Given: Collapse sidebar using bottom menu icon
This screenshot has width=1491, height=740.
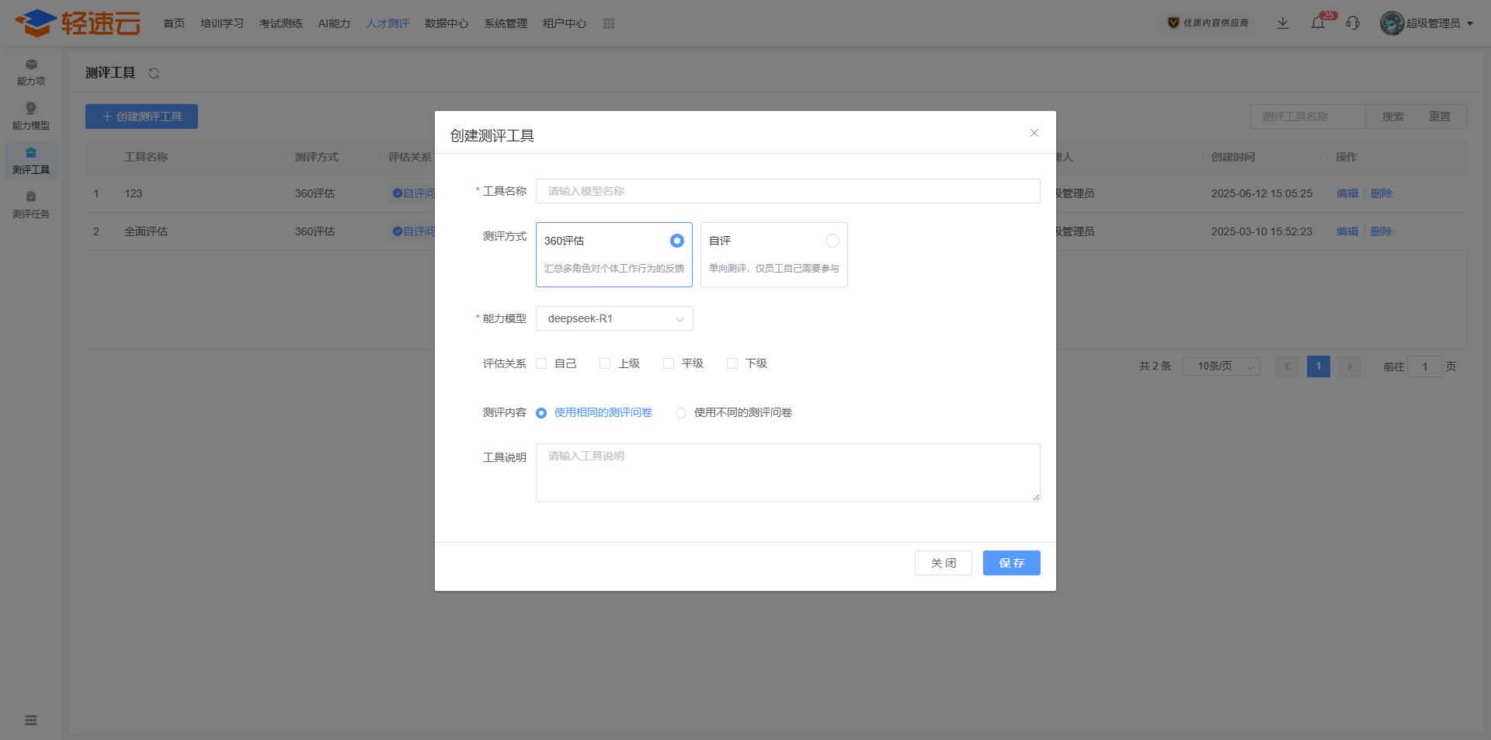Looking at the screenshot, I should [31, 721].
